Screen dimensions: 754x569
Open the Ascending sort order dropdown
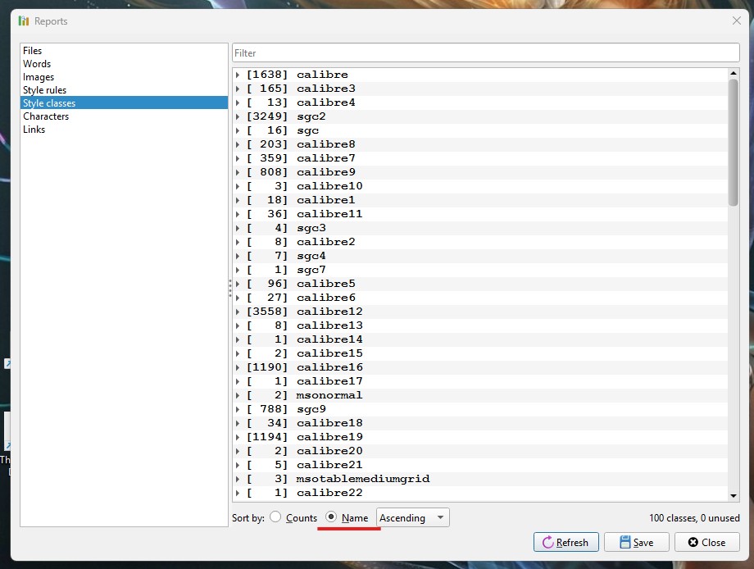[x=412, y=517]
